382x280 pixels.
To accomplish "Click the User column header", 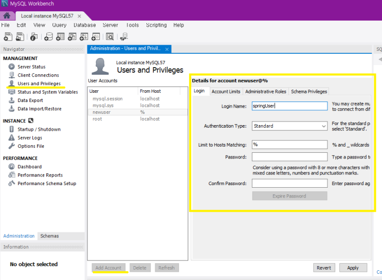I will [x=113, y=91].
